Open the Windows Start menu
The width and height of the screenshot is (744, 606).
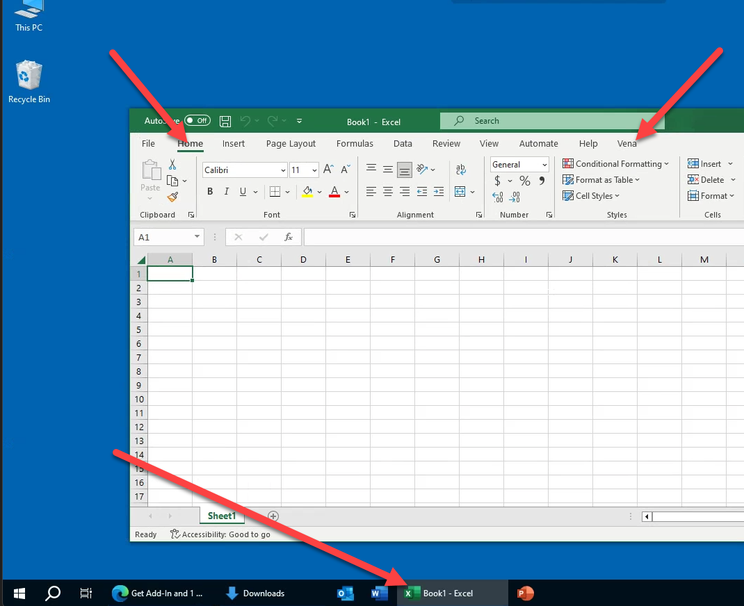point(19,593)
